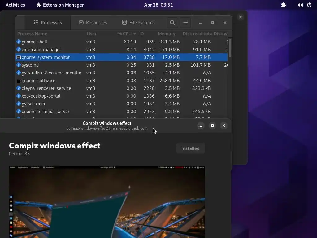The width and height of the screenshot is (317, 238).
Task: Select the gvfsd-trash process row
Action: click(121, 104)
